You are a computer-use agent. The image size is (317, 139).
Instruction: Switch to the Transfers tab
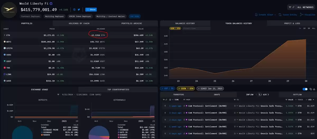coord(179,94)
